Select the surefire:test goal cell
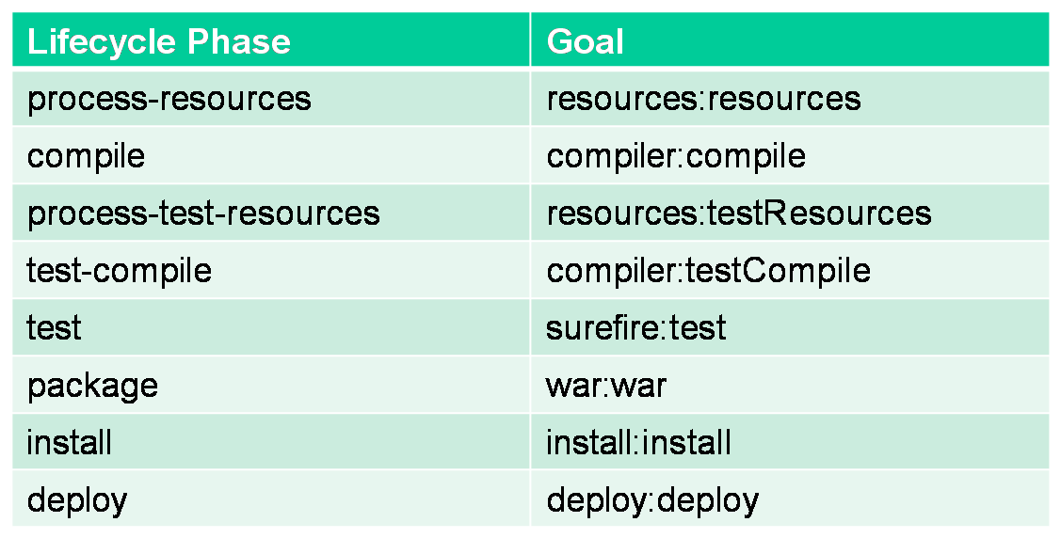 636,327
